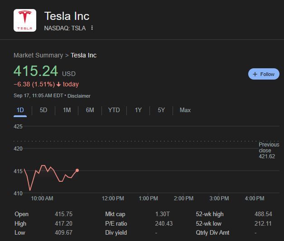Screen dimensions: 284x241
Task: Switch to the 5D chart tab
Action: pyautogui.click(x=43, y=110)
